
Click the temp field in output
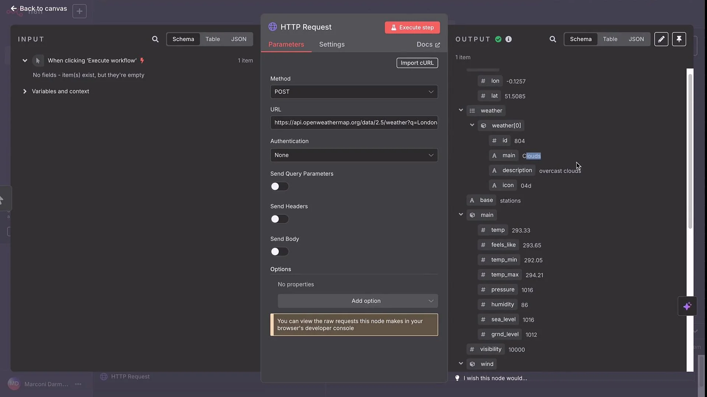493,230
